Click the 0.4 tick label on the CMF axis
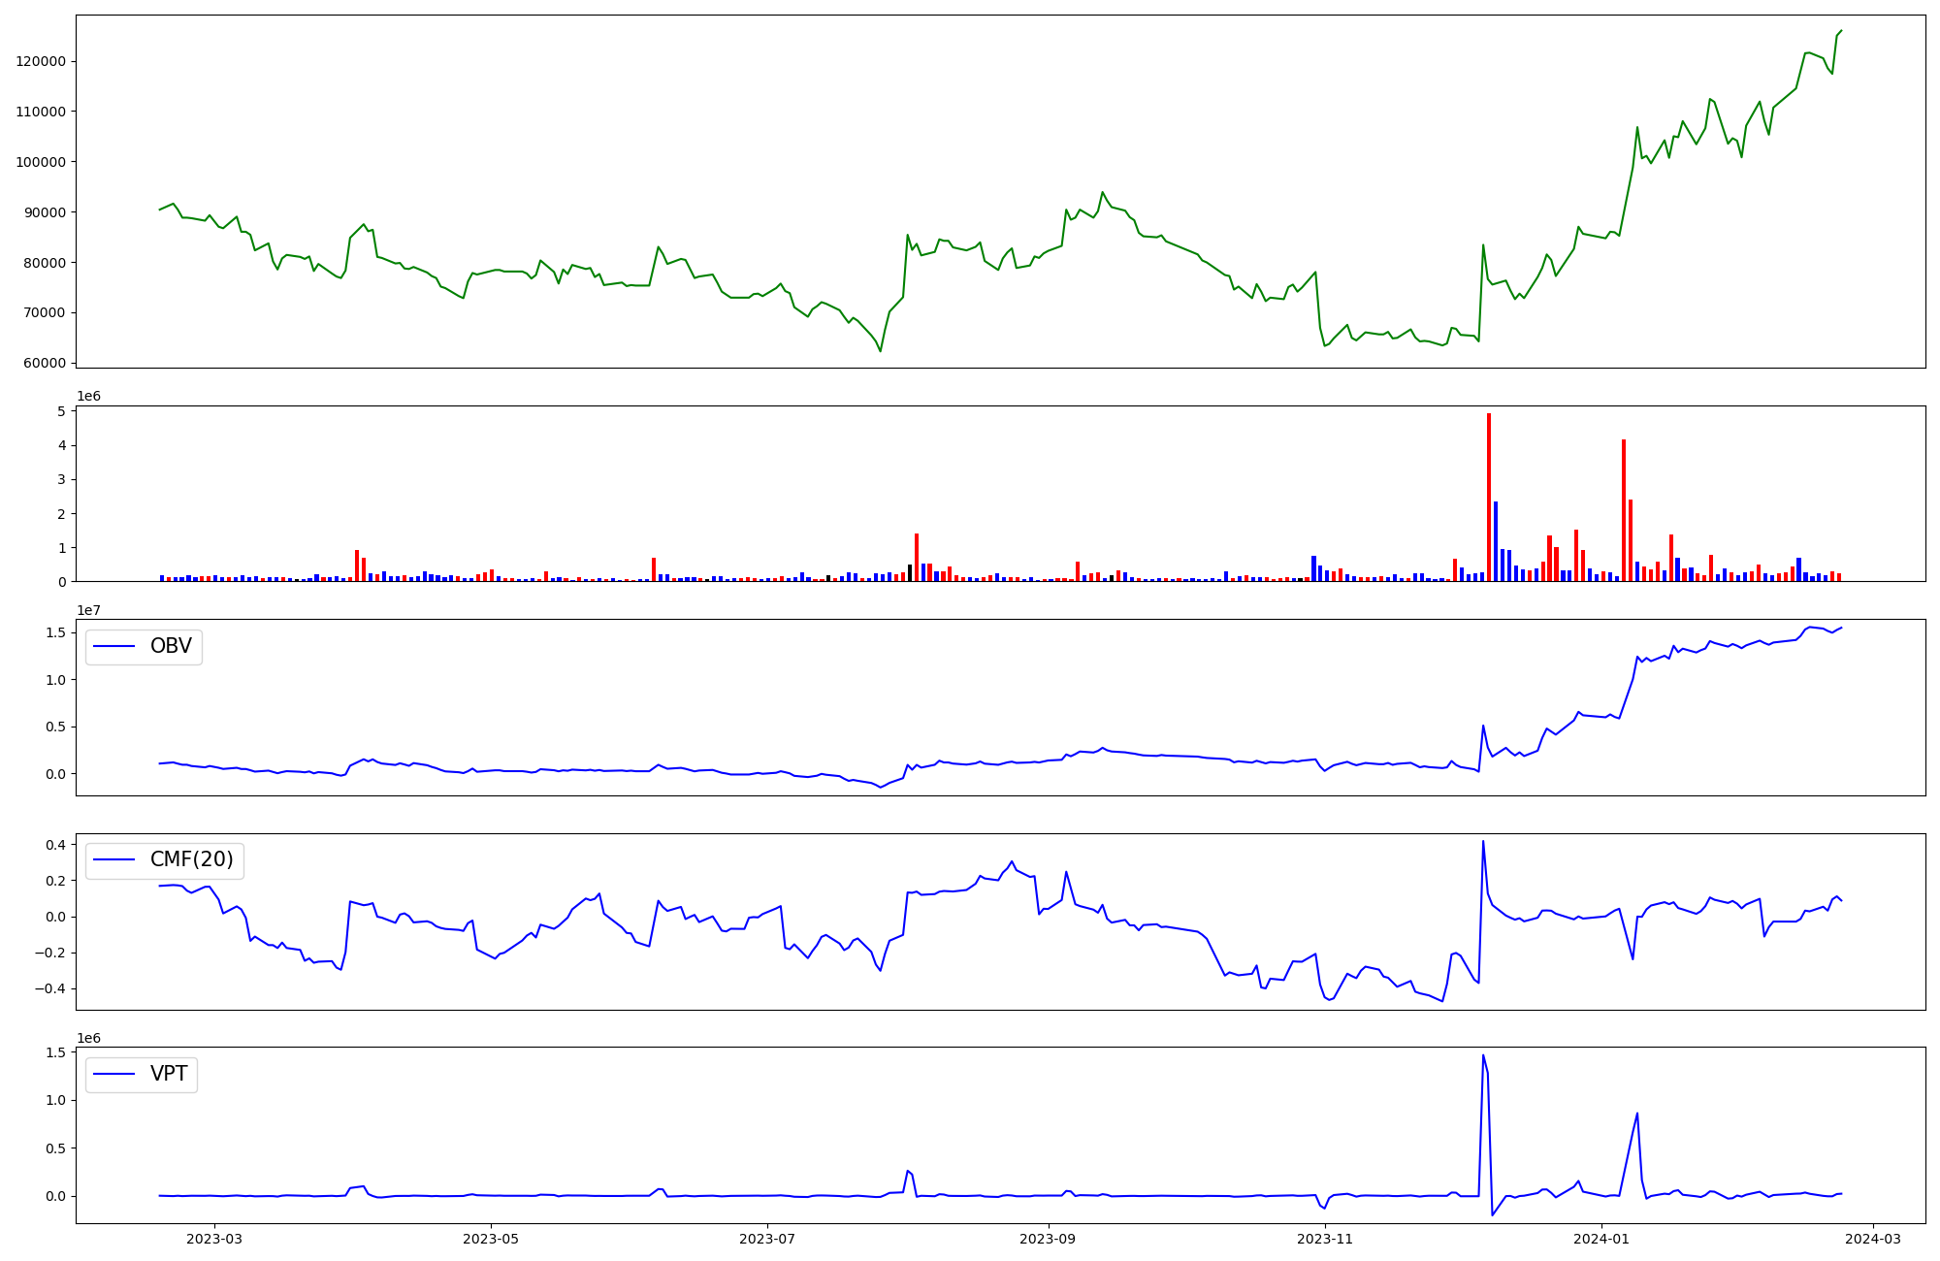 click(x=55, y=845)
